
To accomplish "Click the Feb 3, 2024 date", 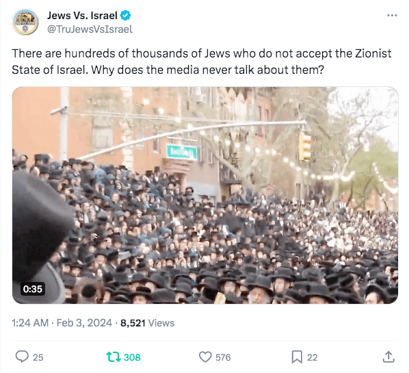I will [84, 323].
